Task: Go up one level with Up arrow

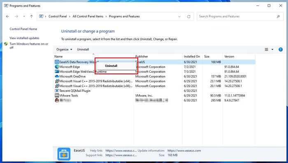Action: pyautogui.click(x=31, y=16)
